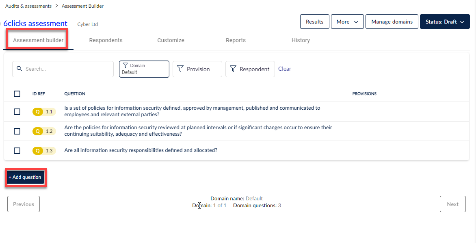Screen dimensions: 476x243
Task: Click the breadcrumb chevron separator icon
Action: pos(57,6)
